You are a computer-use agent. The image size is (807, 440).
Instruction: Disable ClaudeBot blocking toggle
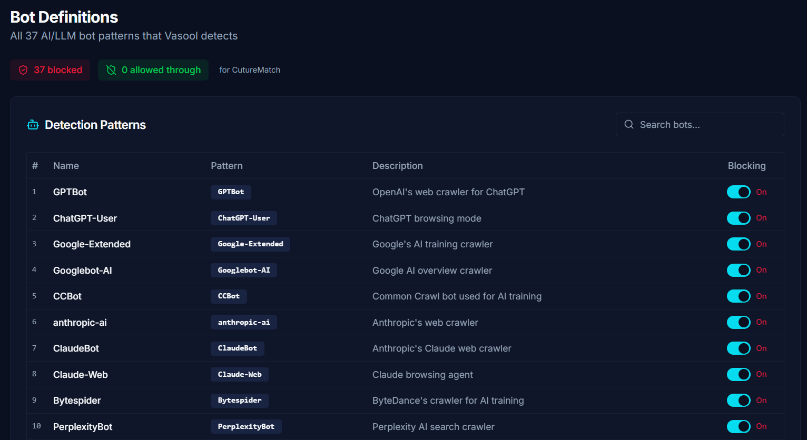tap(739, 348)
